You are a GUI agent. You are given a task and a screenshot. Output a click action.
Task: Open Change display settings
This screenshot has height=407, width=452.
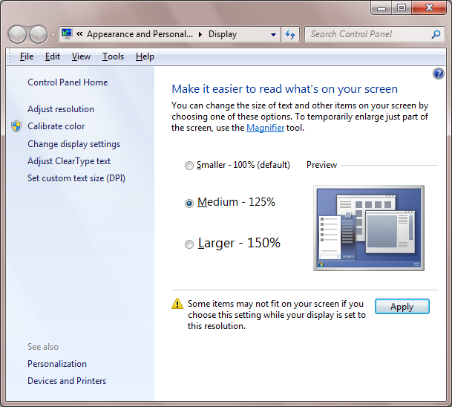click(73, 144)
